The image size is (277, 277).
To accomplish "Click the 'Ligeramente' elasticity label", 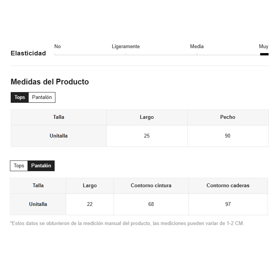I will [126, 47].
